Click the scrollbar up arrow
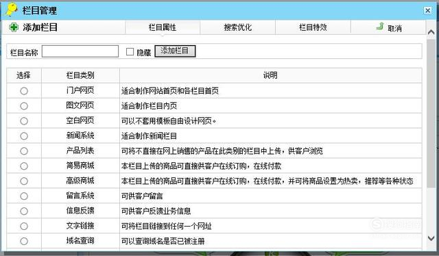Screen dimensions: 439x256 [x=431, y=32]
